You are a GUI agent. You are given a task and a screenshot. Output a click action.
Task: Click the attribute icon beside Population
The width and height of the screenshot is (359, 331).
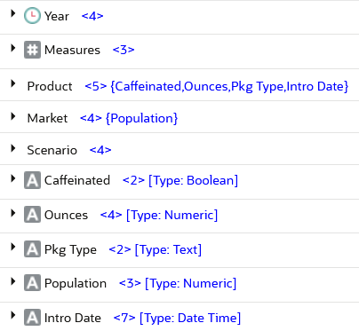[32, 283]
